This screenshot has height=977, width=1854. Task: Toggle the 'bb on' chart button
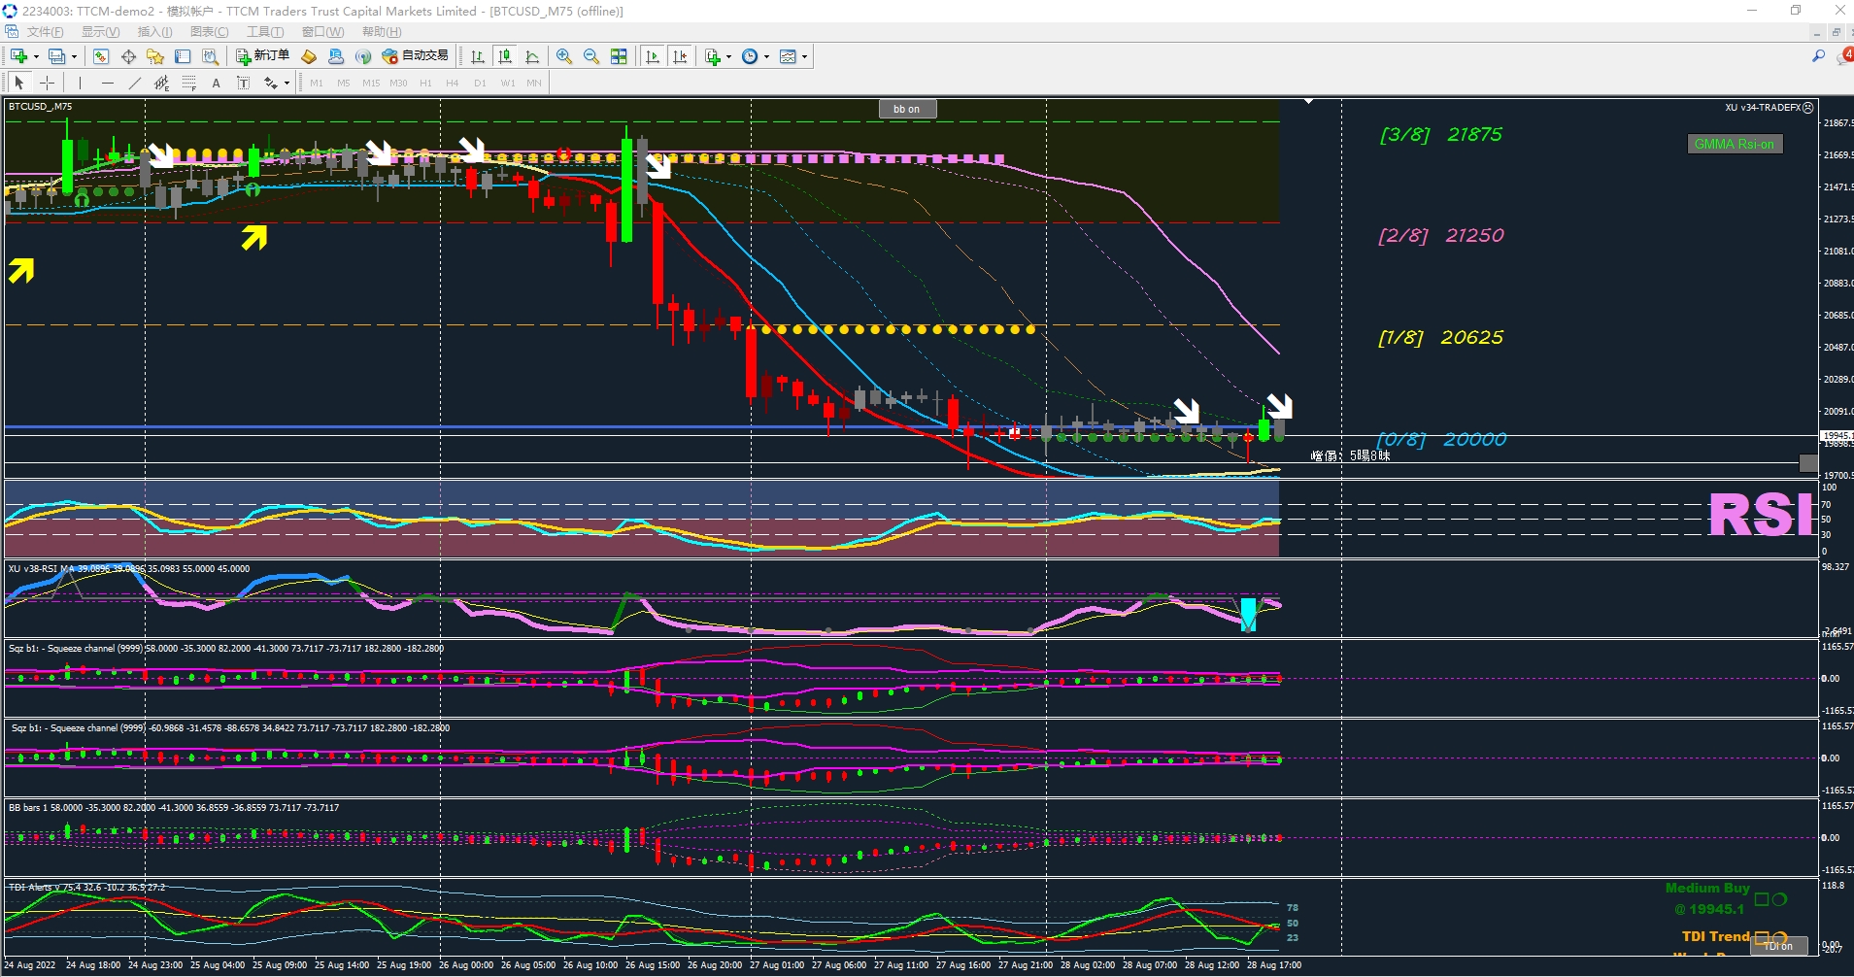coord(907,109)
